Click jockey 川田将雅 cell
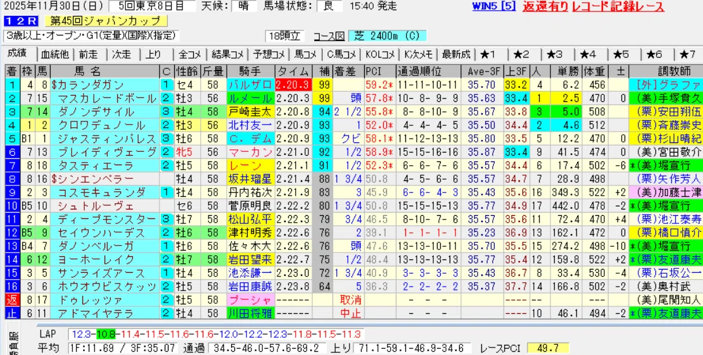This screenshot has height=355, width=703. 250,314
